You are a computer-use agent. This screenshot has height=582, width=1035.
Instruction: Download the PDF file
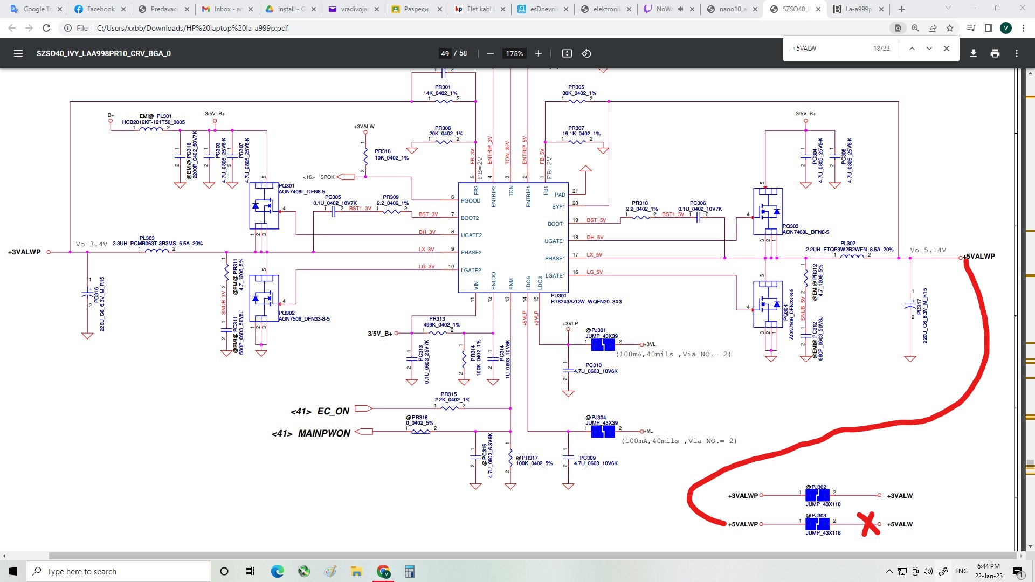973,53
